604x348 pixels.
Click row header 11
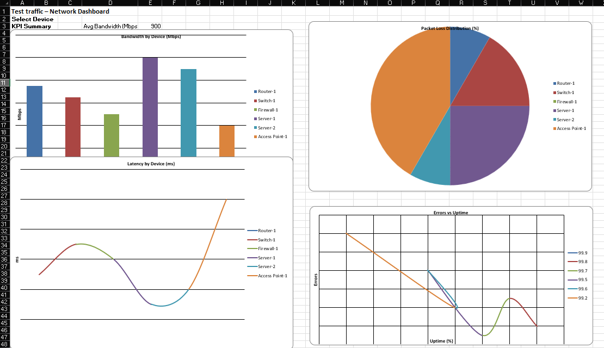coord(5,82)
